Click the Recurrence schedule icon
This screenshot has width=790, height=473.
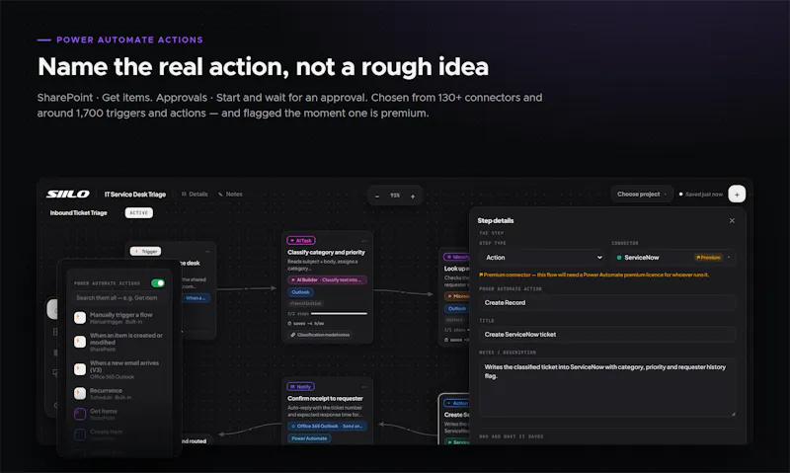[x=80, y=393]
